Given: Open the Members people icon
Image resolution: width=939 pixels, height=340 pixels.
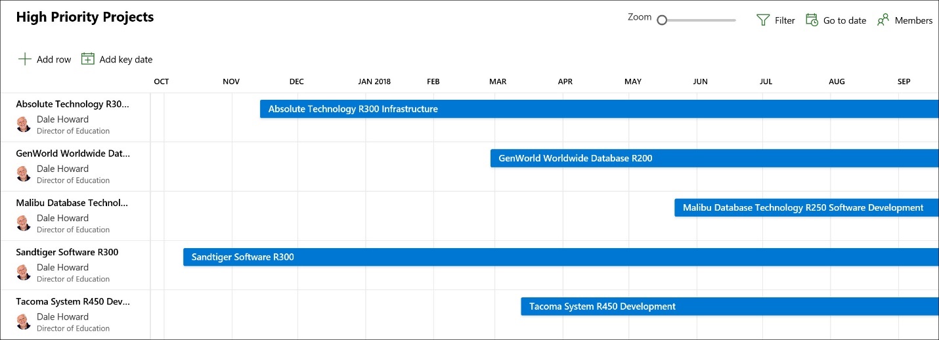Looking at the screenshot, I should pyautogui.click(x=883, y=20).
